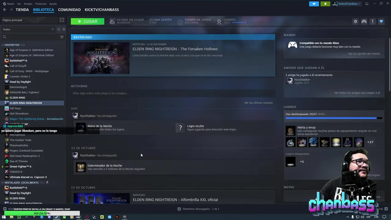The width and height of the screenshot is (391, 220).
Task: Open Exterminador de la Noche achievement icon
Action: pyautogui.click(x=81, y=167)
